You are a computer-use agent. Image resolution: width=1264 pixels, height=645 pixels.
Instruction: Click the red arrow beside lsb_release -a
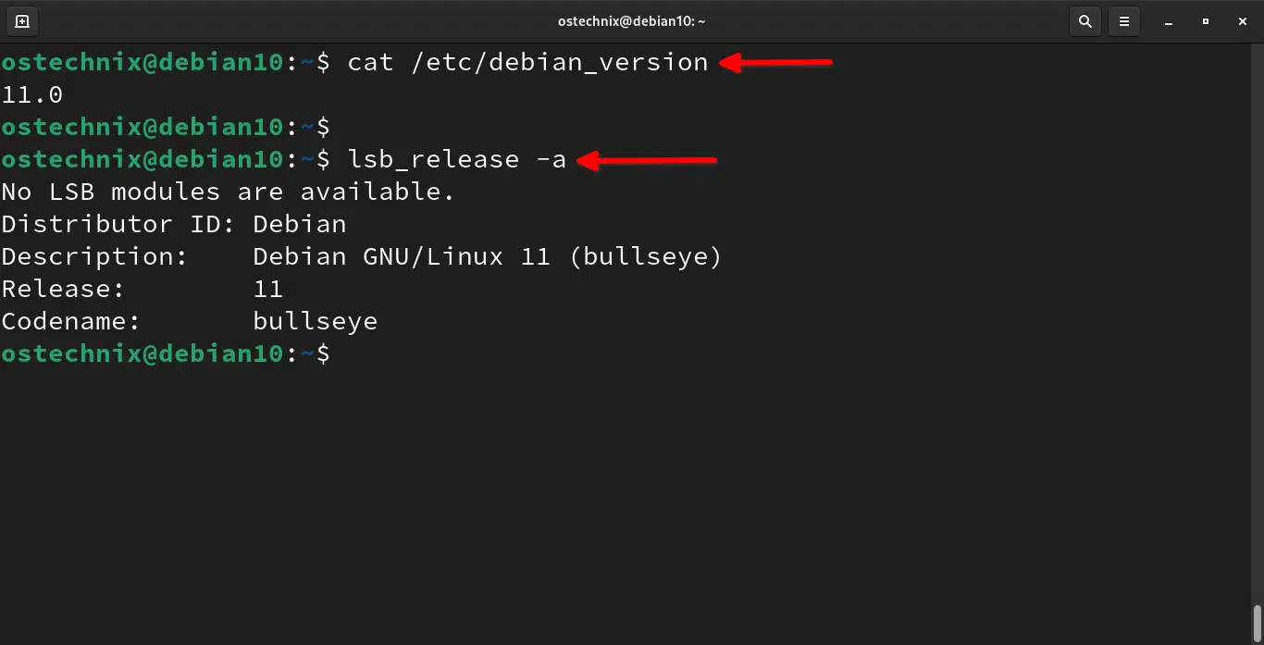coord(647,161)
